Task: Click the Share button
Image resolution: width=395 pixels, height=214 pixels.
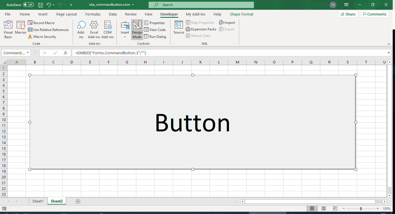Action: [348, 14]
